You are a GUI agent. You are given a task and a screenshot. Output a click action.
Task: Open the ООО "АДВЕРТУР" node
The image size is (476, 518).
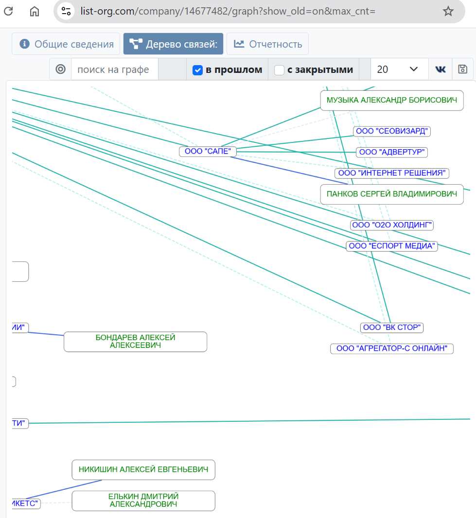[x=392, y=152]
